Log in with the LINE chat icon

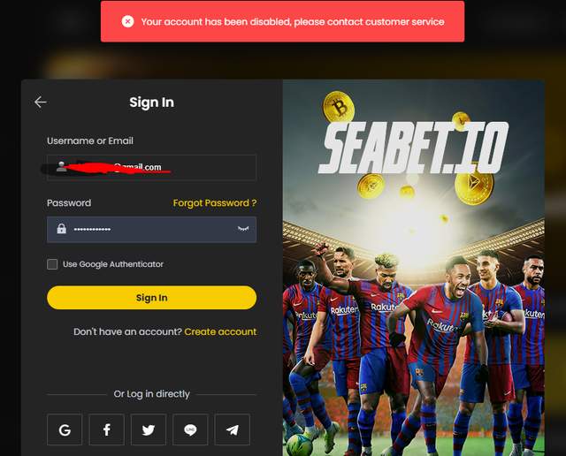pyautogui.click(x=190, y=429)
